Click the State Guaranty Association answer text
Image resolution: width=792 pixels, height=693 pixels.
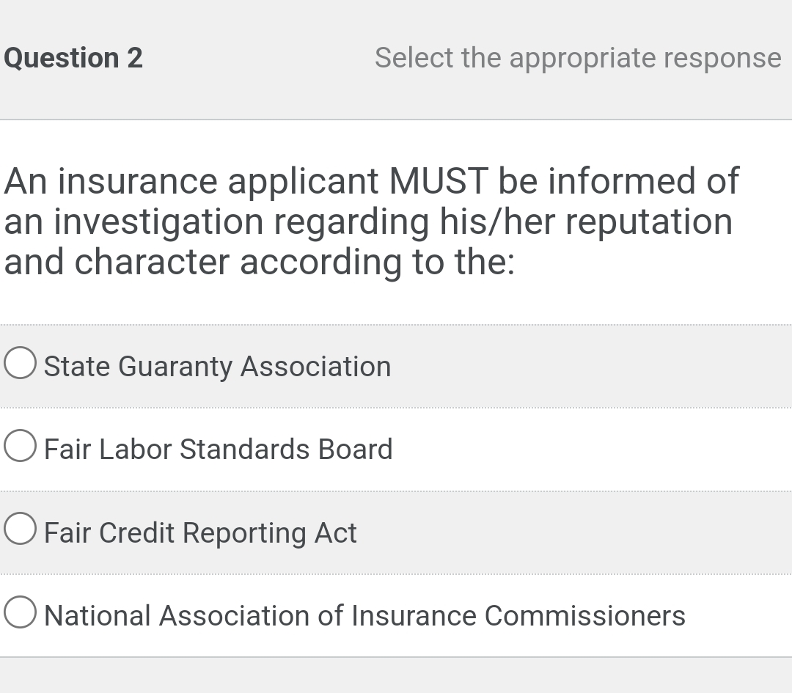(x=217, y=365)
